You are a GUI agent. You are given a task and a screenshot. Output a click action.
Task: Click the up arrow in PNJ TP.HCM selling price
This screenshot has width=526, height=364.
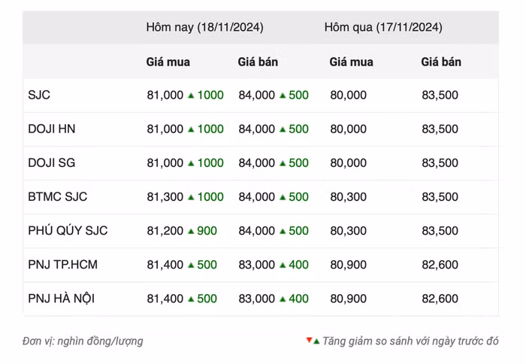click(x=283, y=265)
